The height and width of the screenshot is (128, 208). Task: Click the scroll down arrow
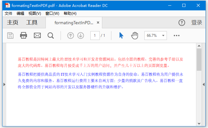pyautogui.click(x=199, y=124)
